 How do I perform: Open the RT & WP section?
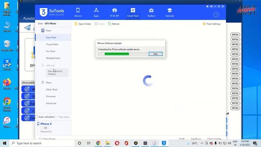[115, 13]
